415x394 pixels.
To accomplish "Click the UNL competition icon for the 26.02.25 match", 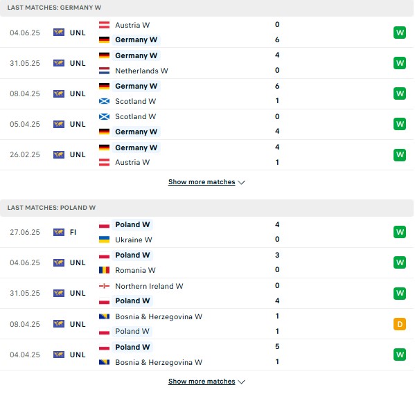I will [59, 154].
